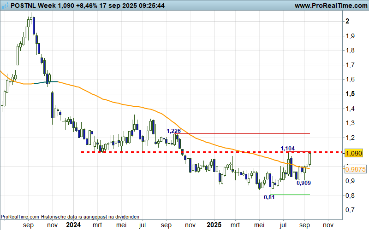Select the orange 0,9875 moving average tag
The height and width of the screenshot is (230, 369).
tap(355, 169)
